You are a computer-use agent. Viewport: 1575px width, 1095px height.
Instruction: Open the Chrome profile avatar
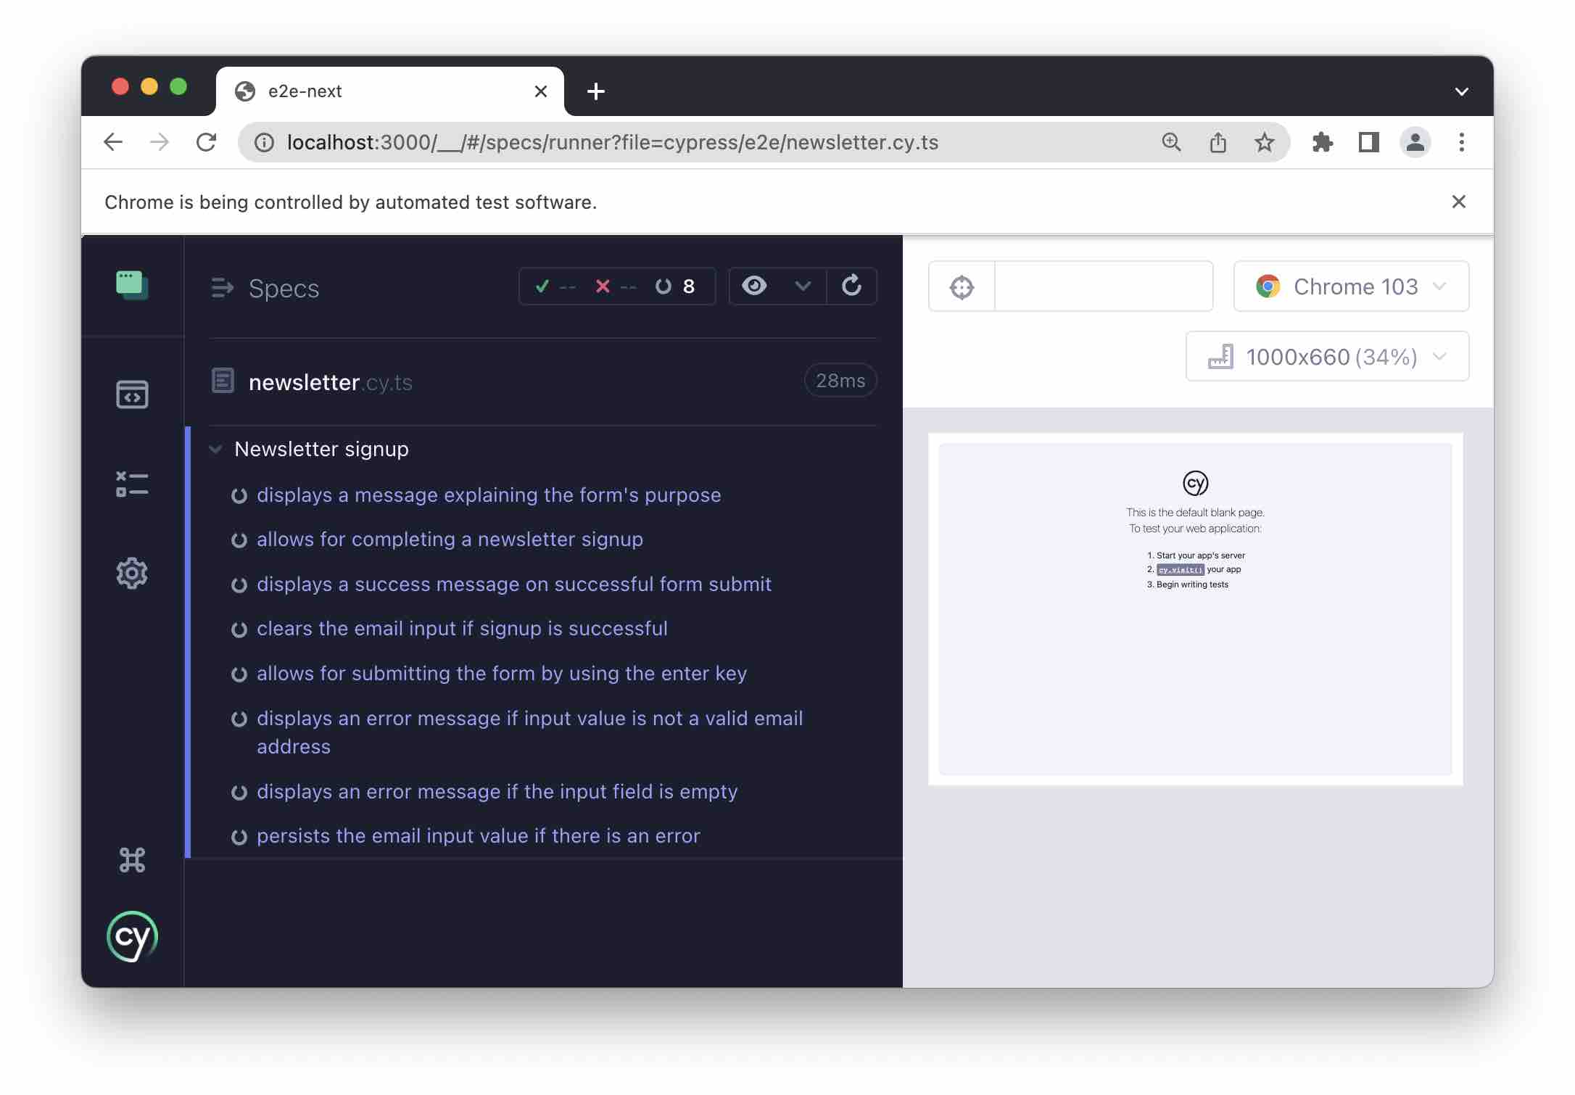click(x=1415, y=142)
